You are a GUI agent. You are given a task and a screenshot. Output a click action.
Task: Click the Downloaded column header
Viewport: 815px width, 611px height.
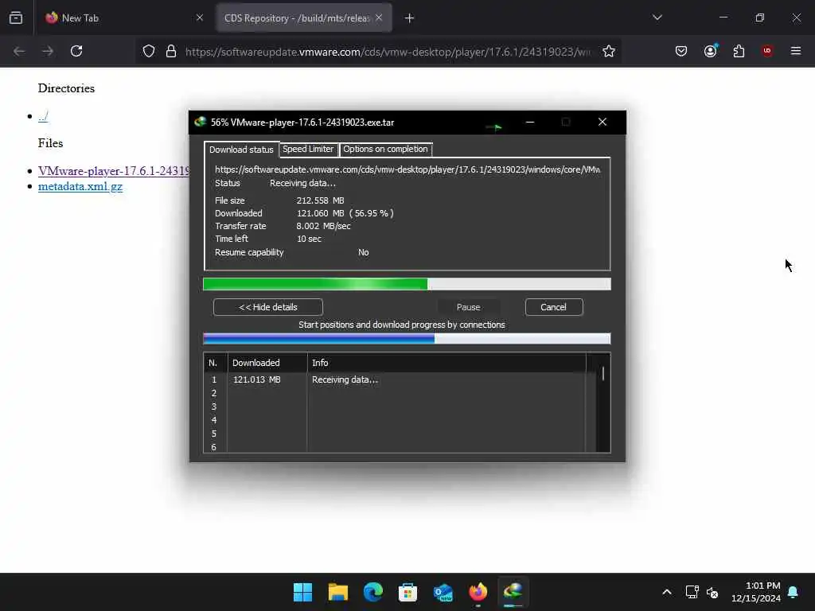pyautogui.click(x=267, y=363)
